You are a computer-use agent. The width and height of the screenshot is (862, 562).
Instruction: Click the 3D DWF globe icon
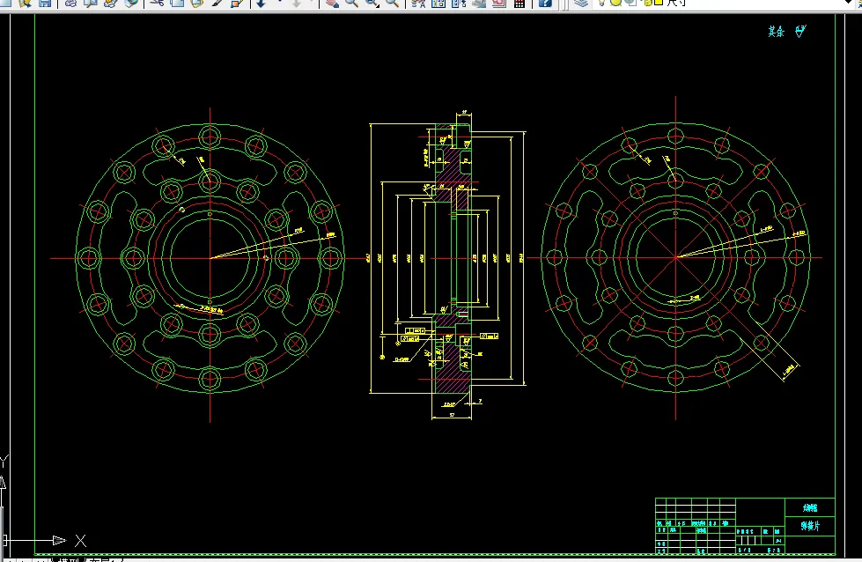[131, 3]
